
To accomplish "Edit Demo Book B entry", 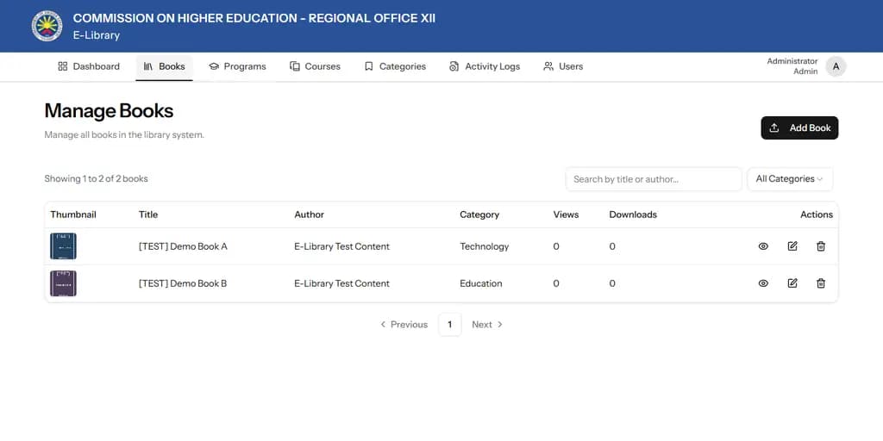I will [792, 283].
